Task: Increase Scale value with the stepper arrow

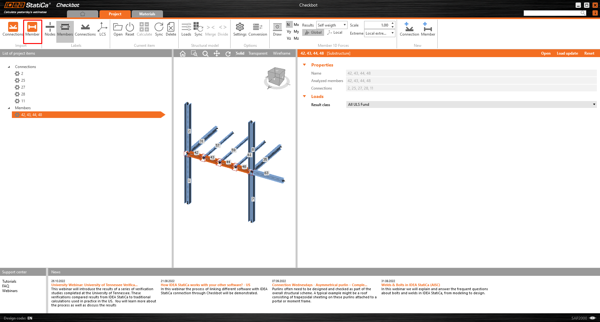Action: click(x=392, y=23)
